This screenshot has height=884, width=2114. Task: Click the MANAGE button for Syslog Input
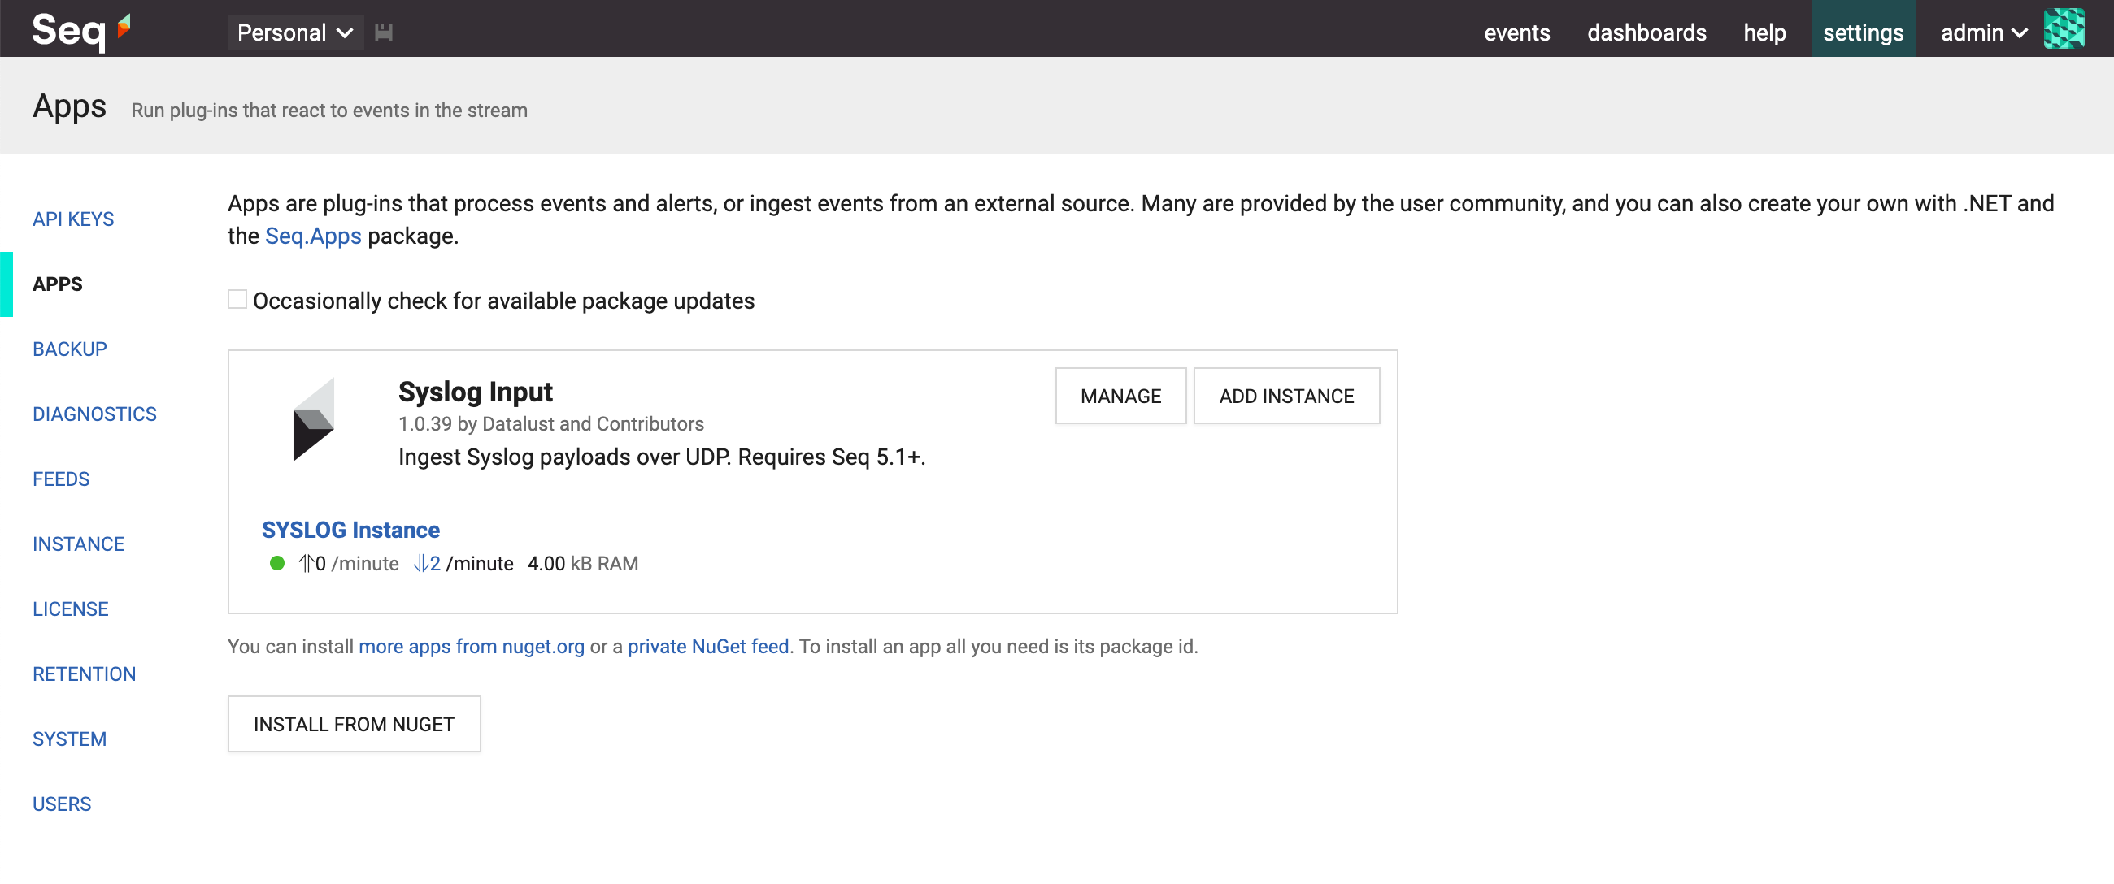pyautogui.click(x=1121, y=396)
